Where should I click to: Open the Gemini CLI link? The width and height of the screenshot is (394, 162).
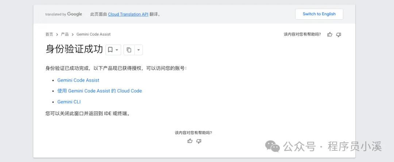coord(69,102)
